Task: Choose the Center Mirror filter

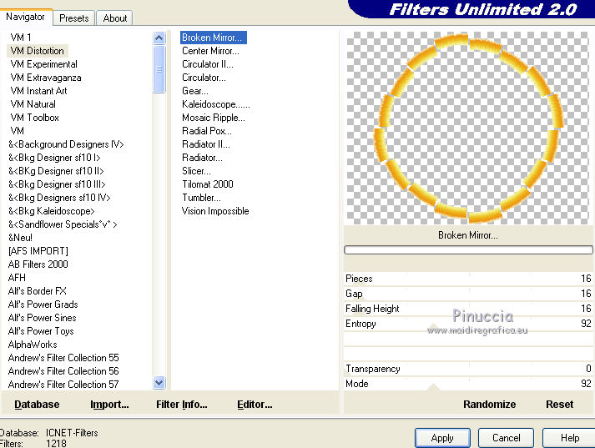Action: point(210,51)
